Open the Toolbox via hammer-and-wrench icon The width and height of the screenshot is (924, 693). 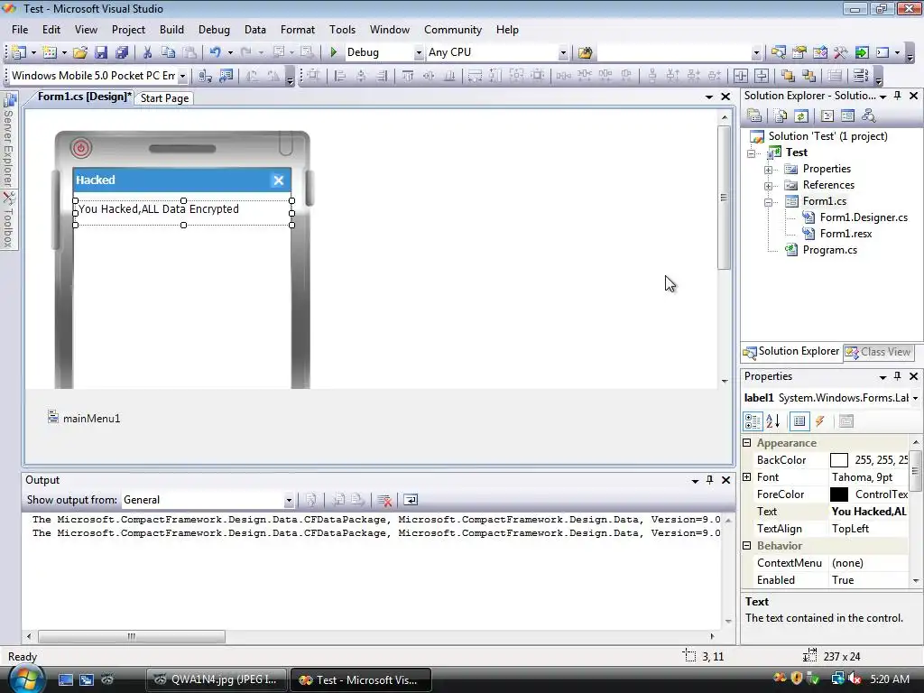pyautogui.click(x=840, y=52)
